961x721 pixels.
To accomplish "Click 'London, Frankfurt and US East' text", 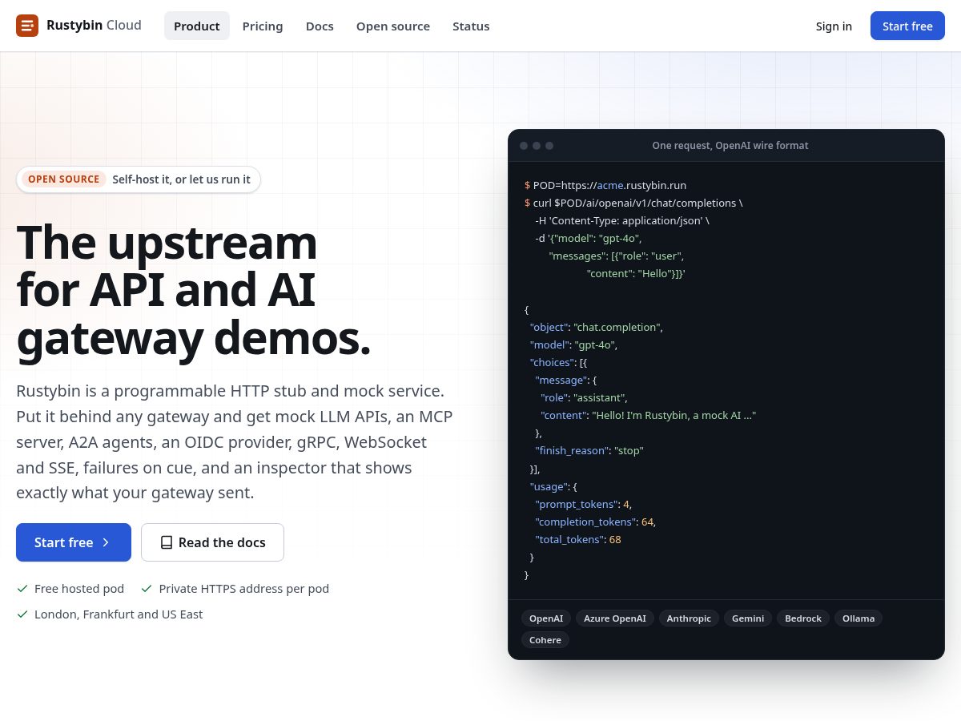I will click(119, 614).
